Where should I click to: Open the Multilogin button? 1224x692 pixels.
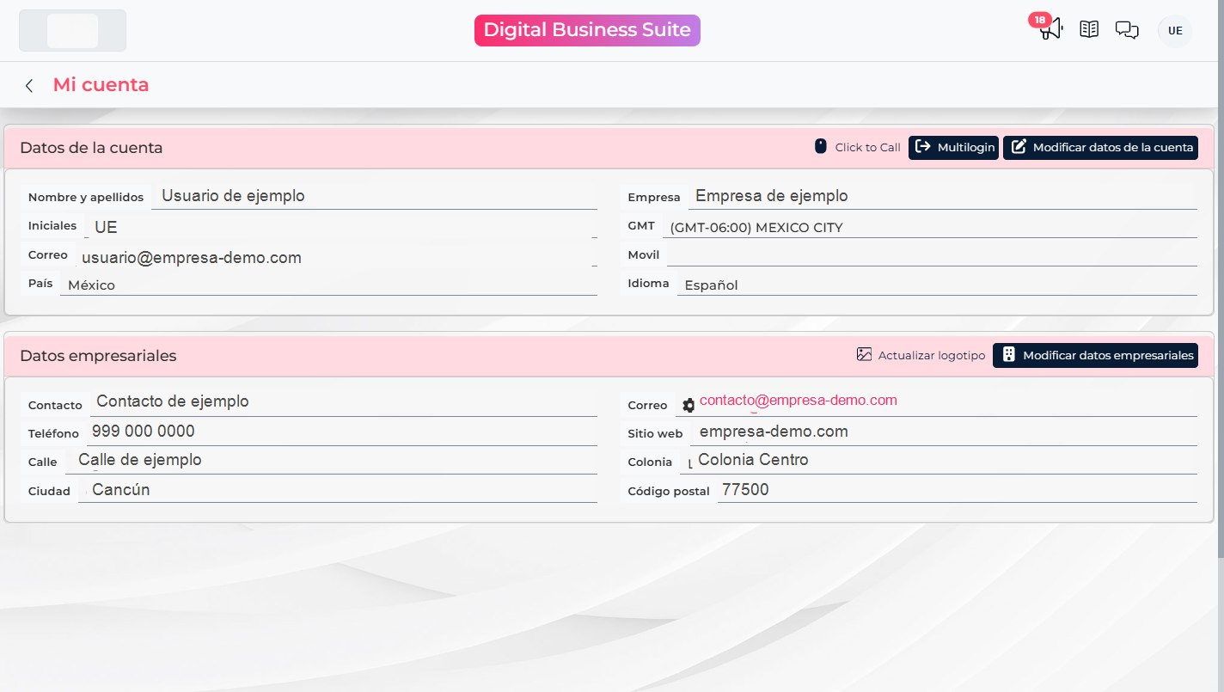click(x=953, y=147)
